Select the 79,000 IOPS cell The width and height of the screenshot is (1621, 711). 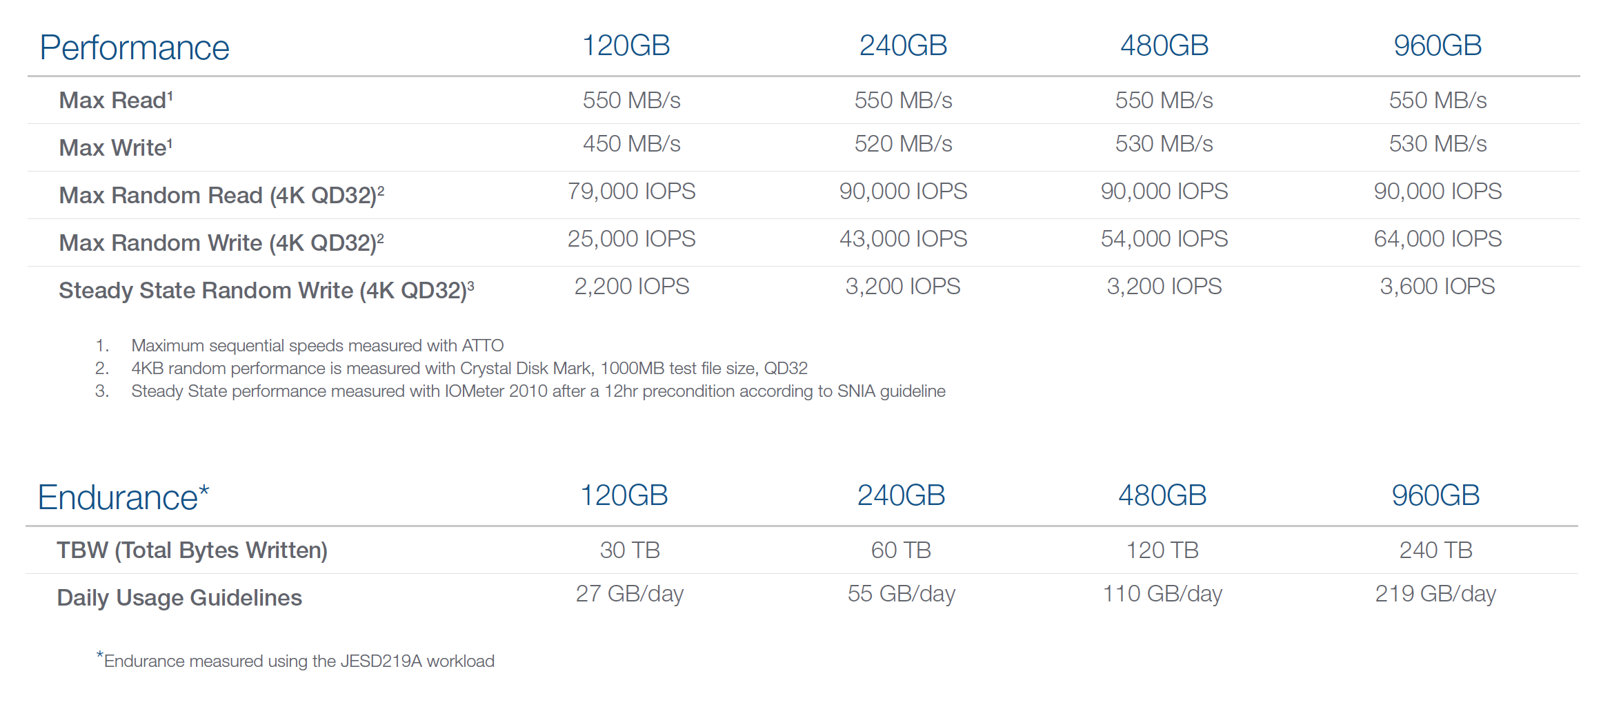tap(631, 192)
